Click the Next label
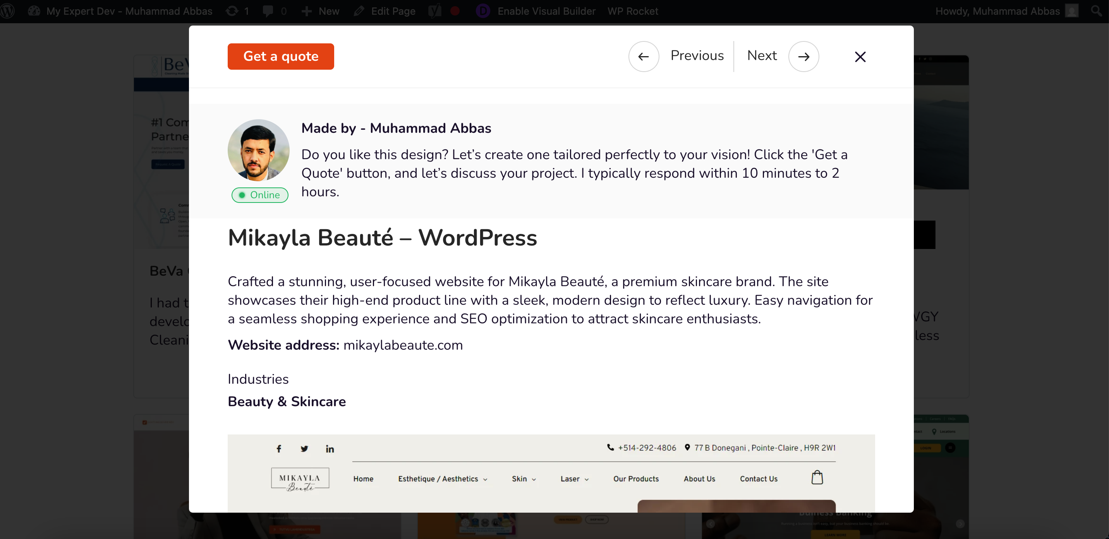 [762, 55]
